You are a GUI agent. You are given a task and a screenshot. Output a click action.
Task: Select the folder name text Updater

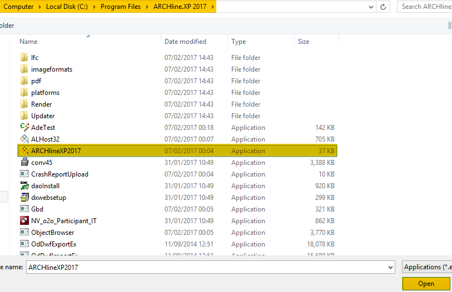point(43,116)
